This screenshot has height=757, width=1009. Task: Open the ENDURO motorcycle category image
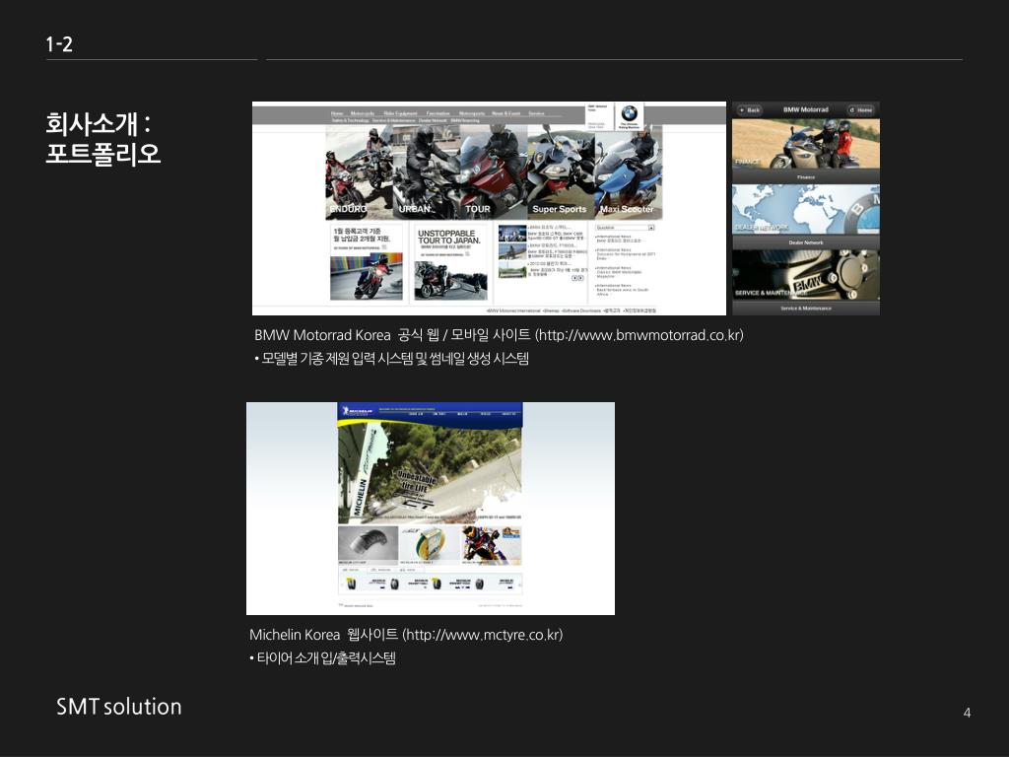pyautogui.click(x=359, y=172)
